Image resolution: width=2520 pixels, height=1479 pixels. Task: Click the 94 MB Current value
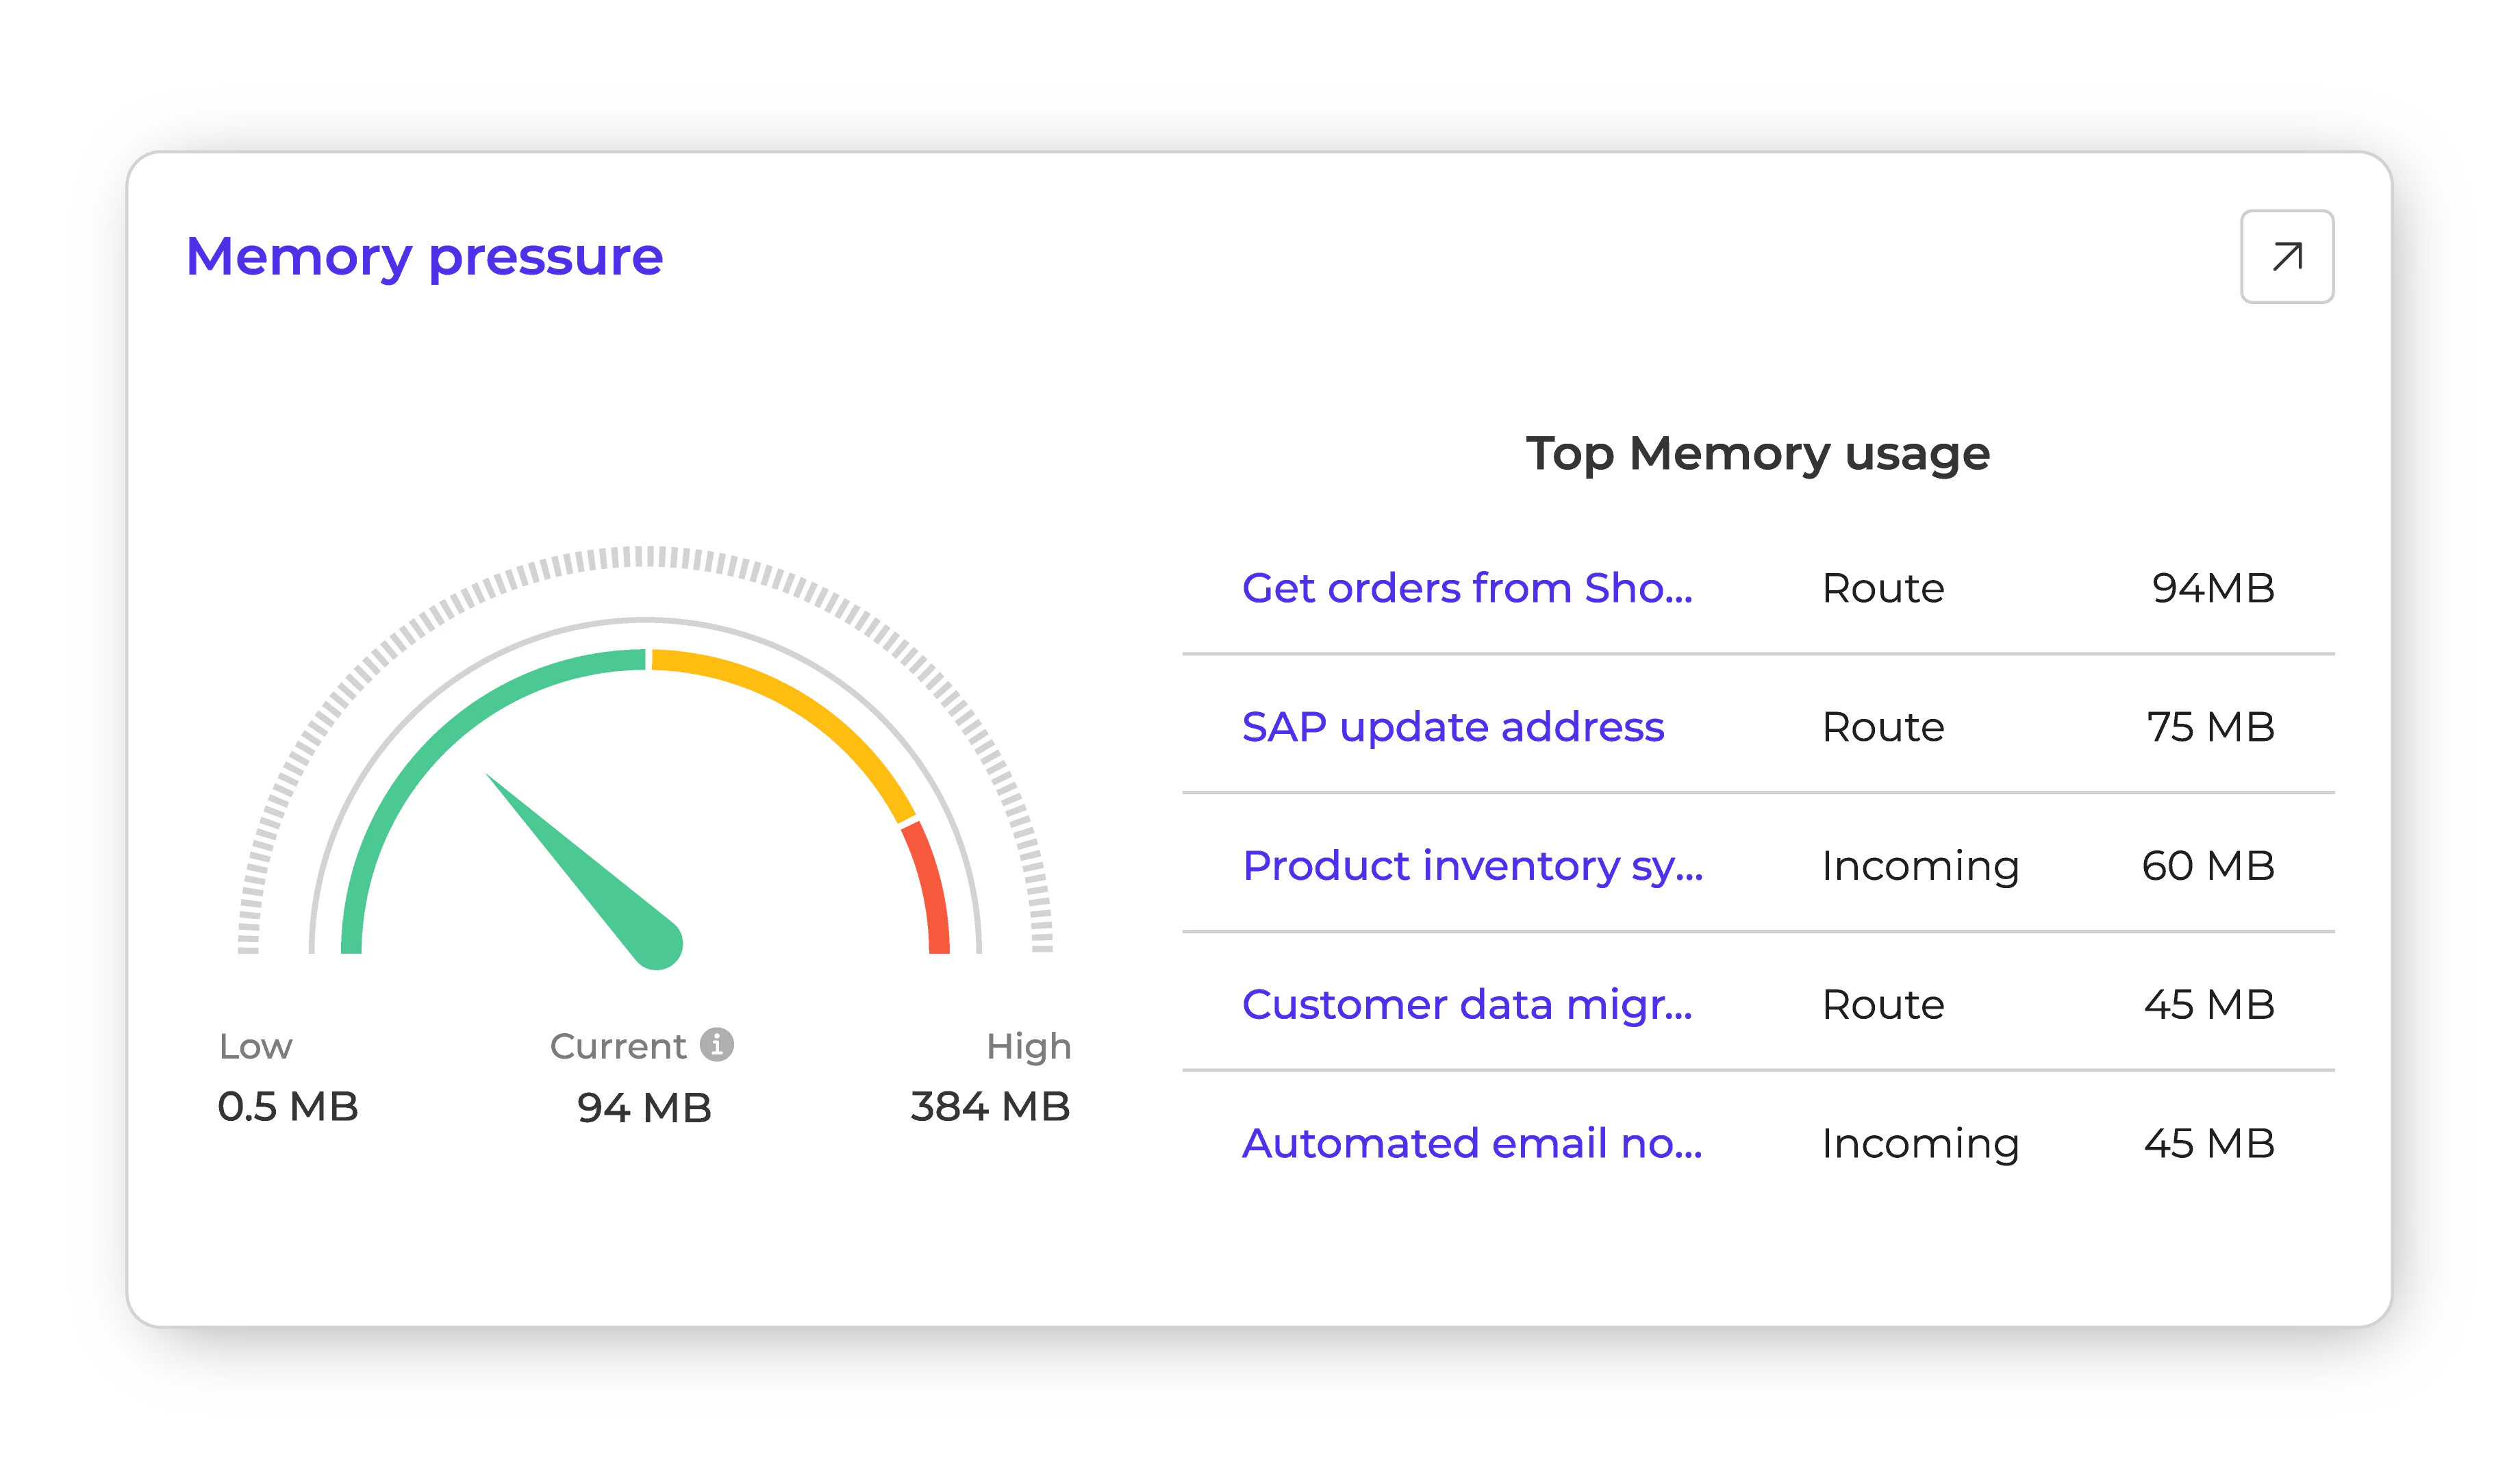click(643, 1107)
